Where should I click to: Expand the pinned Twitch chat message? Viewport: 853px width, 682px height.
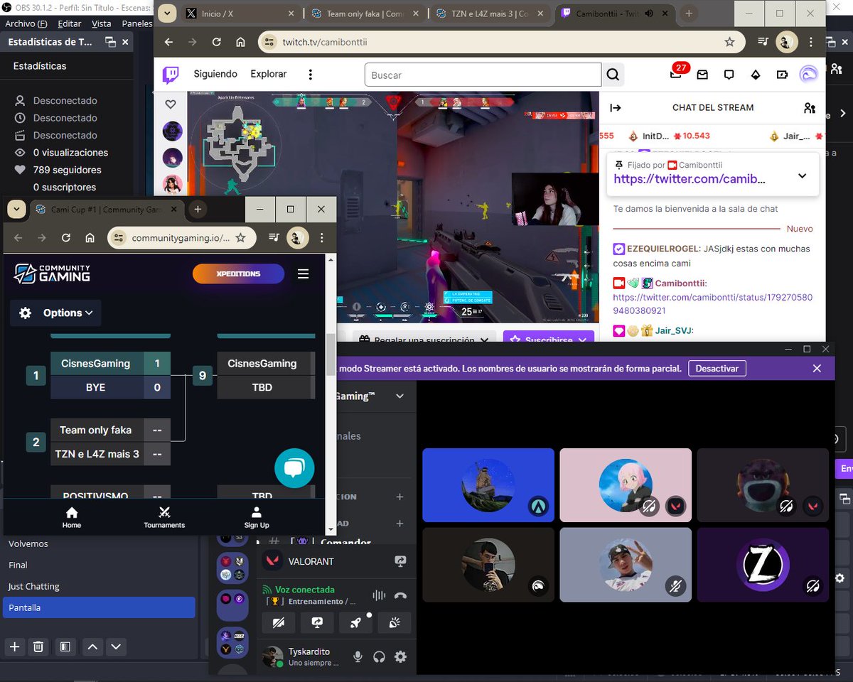coord(802,176)
